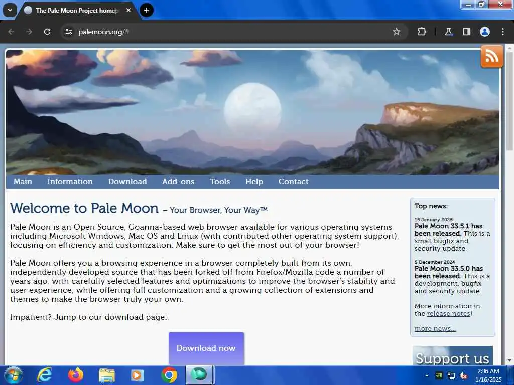The width and height of the screenshot is (514, 385).
Task: Click the Impatient? Jump to download text
Action: coord(88,317)
